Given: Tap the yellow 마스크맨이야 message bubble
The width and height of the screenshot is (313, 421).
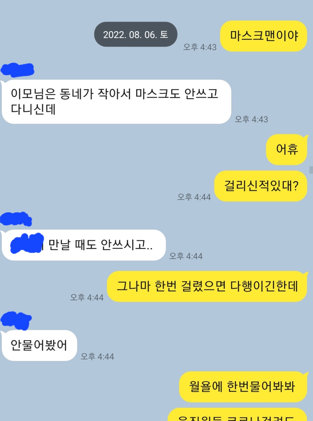Looking at the screenshot, I should (x=263, y=36).
